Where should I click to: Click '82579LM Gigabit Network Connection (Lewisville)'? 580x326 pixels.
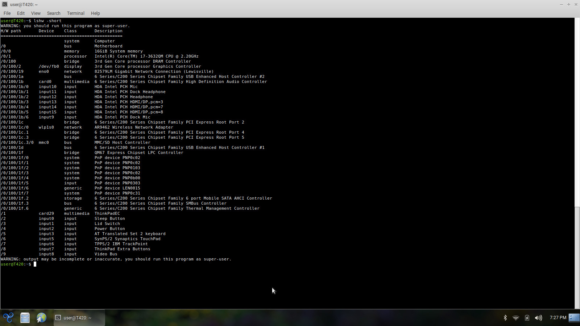click(154, 72)
